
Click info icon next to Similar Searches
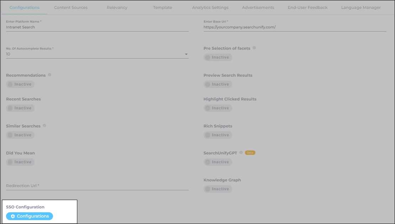(x=44, y=126)
